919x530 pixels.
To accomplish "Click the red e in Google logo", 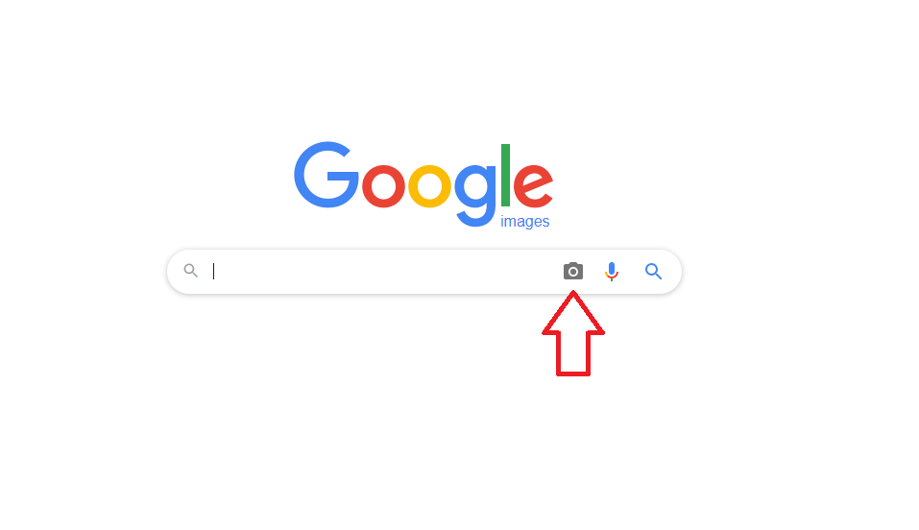I will (533, 186).
